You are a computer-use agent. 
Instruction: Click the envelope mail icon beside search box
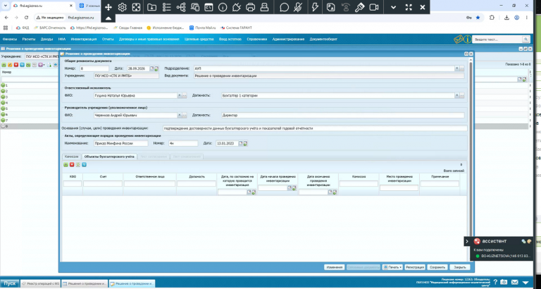tap(458, 39)
